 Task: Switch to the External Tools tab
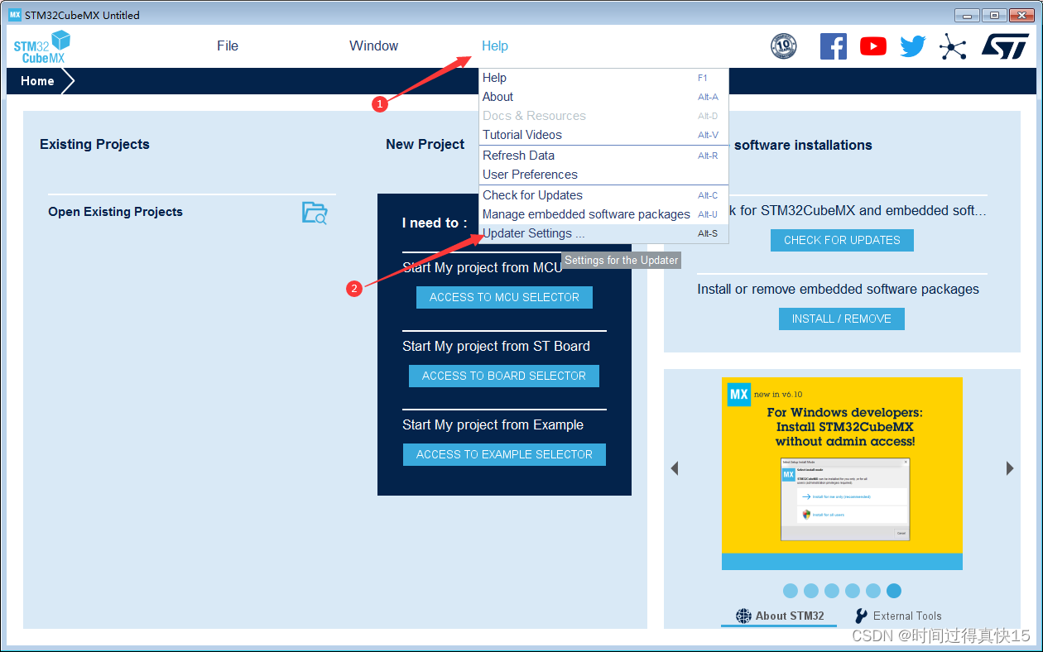pyautogui.click(x=898, y=616)
